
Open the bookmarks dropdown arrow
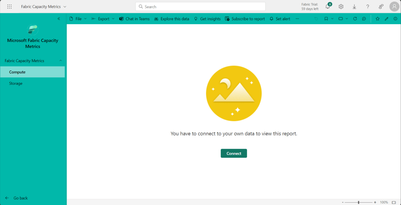[332, 19]
